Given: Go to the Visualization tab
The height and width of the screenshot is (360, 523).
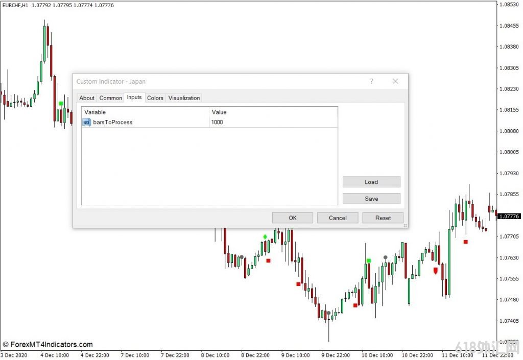Looking at the screenshot, I should [x=184, y=98].
